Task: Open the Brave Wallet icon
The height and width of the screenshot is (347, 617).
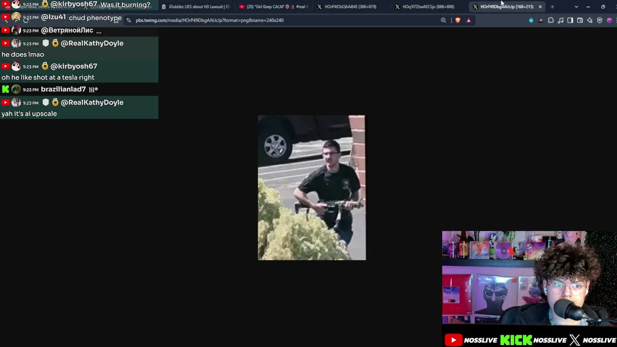Action: [x=580, y=20]
